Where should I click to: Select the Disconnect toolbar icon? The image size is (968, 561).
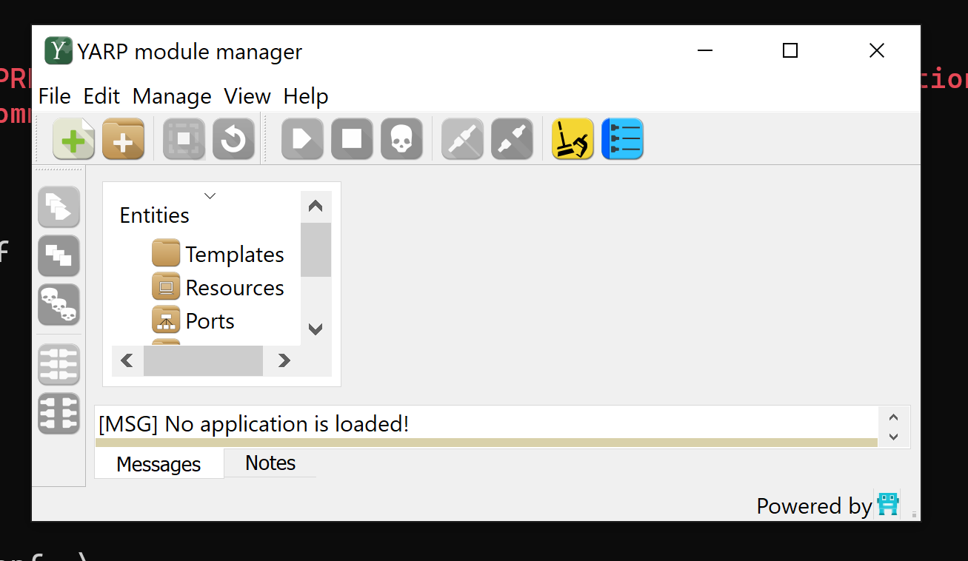click(512, 138)
